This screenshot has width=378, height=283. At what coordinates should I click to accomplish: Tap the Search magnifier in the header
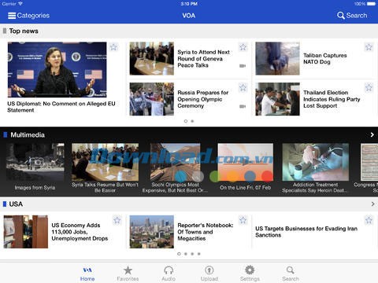(352, 16)
